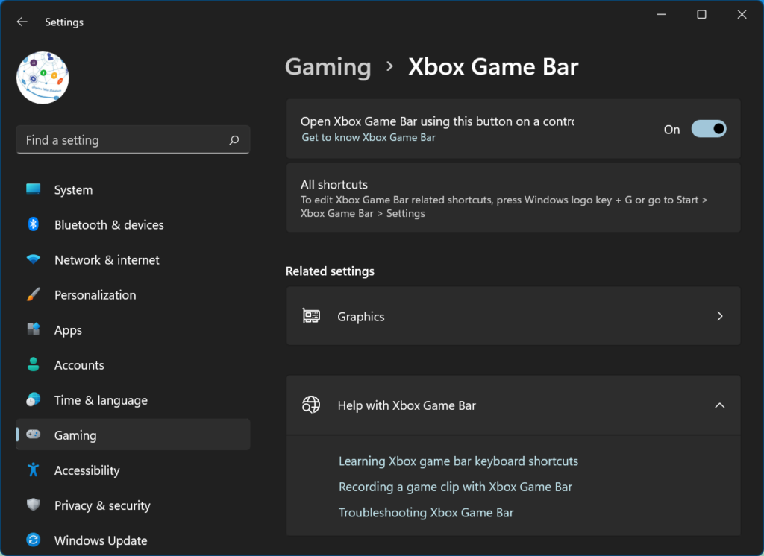The width and height of the screenshot is (764, 556).
Task: Open Graphics related setting label
Action: click(361, 317)
